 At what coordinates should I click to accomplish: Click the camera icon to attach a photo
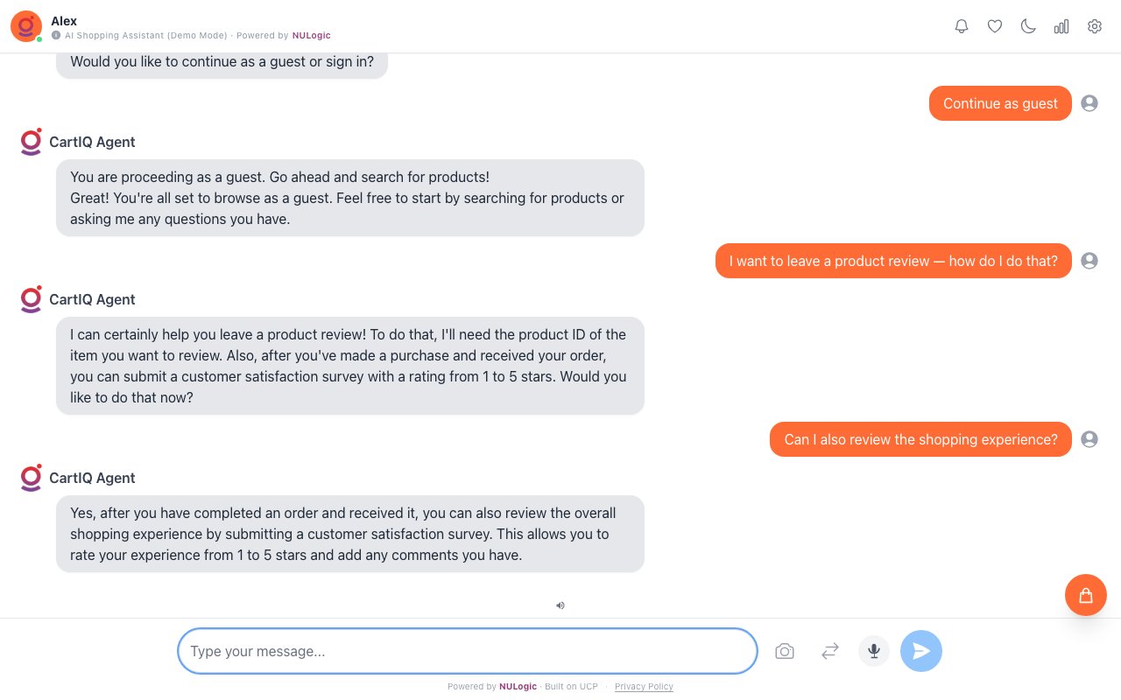pos(785,651)
